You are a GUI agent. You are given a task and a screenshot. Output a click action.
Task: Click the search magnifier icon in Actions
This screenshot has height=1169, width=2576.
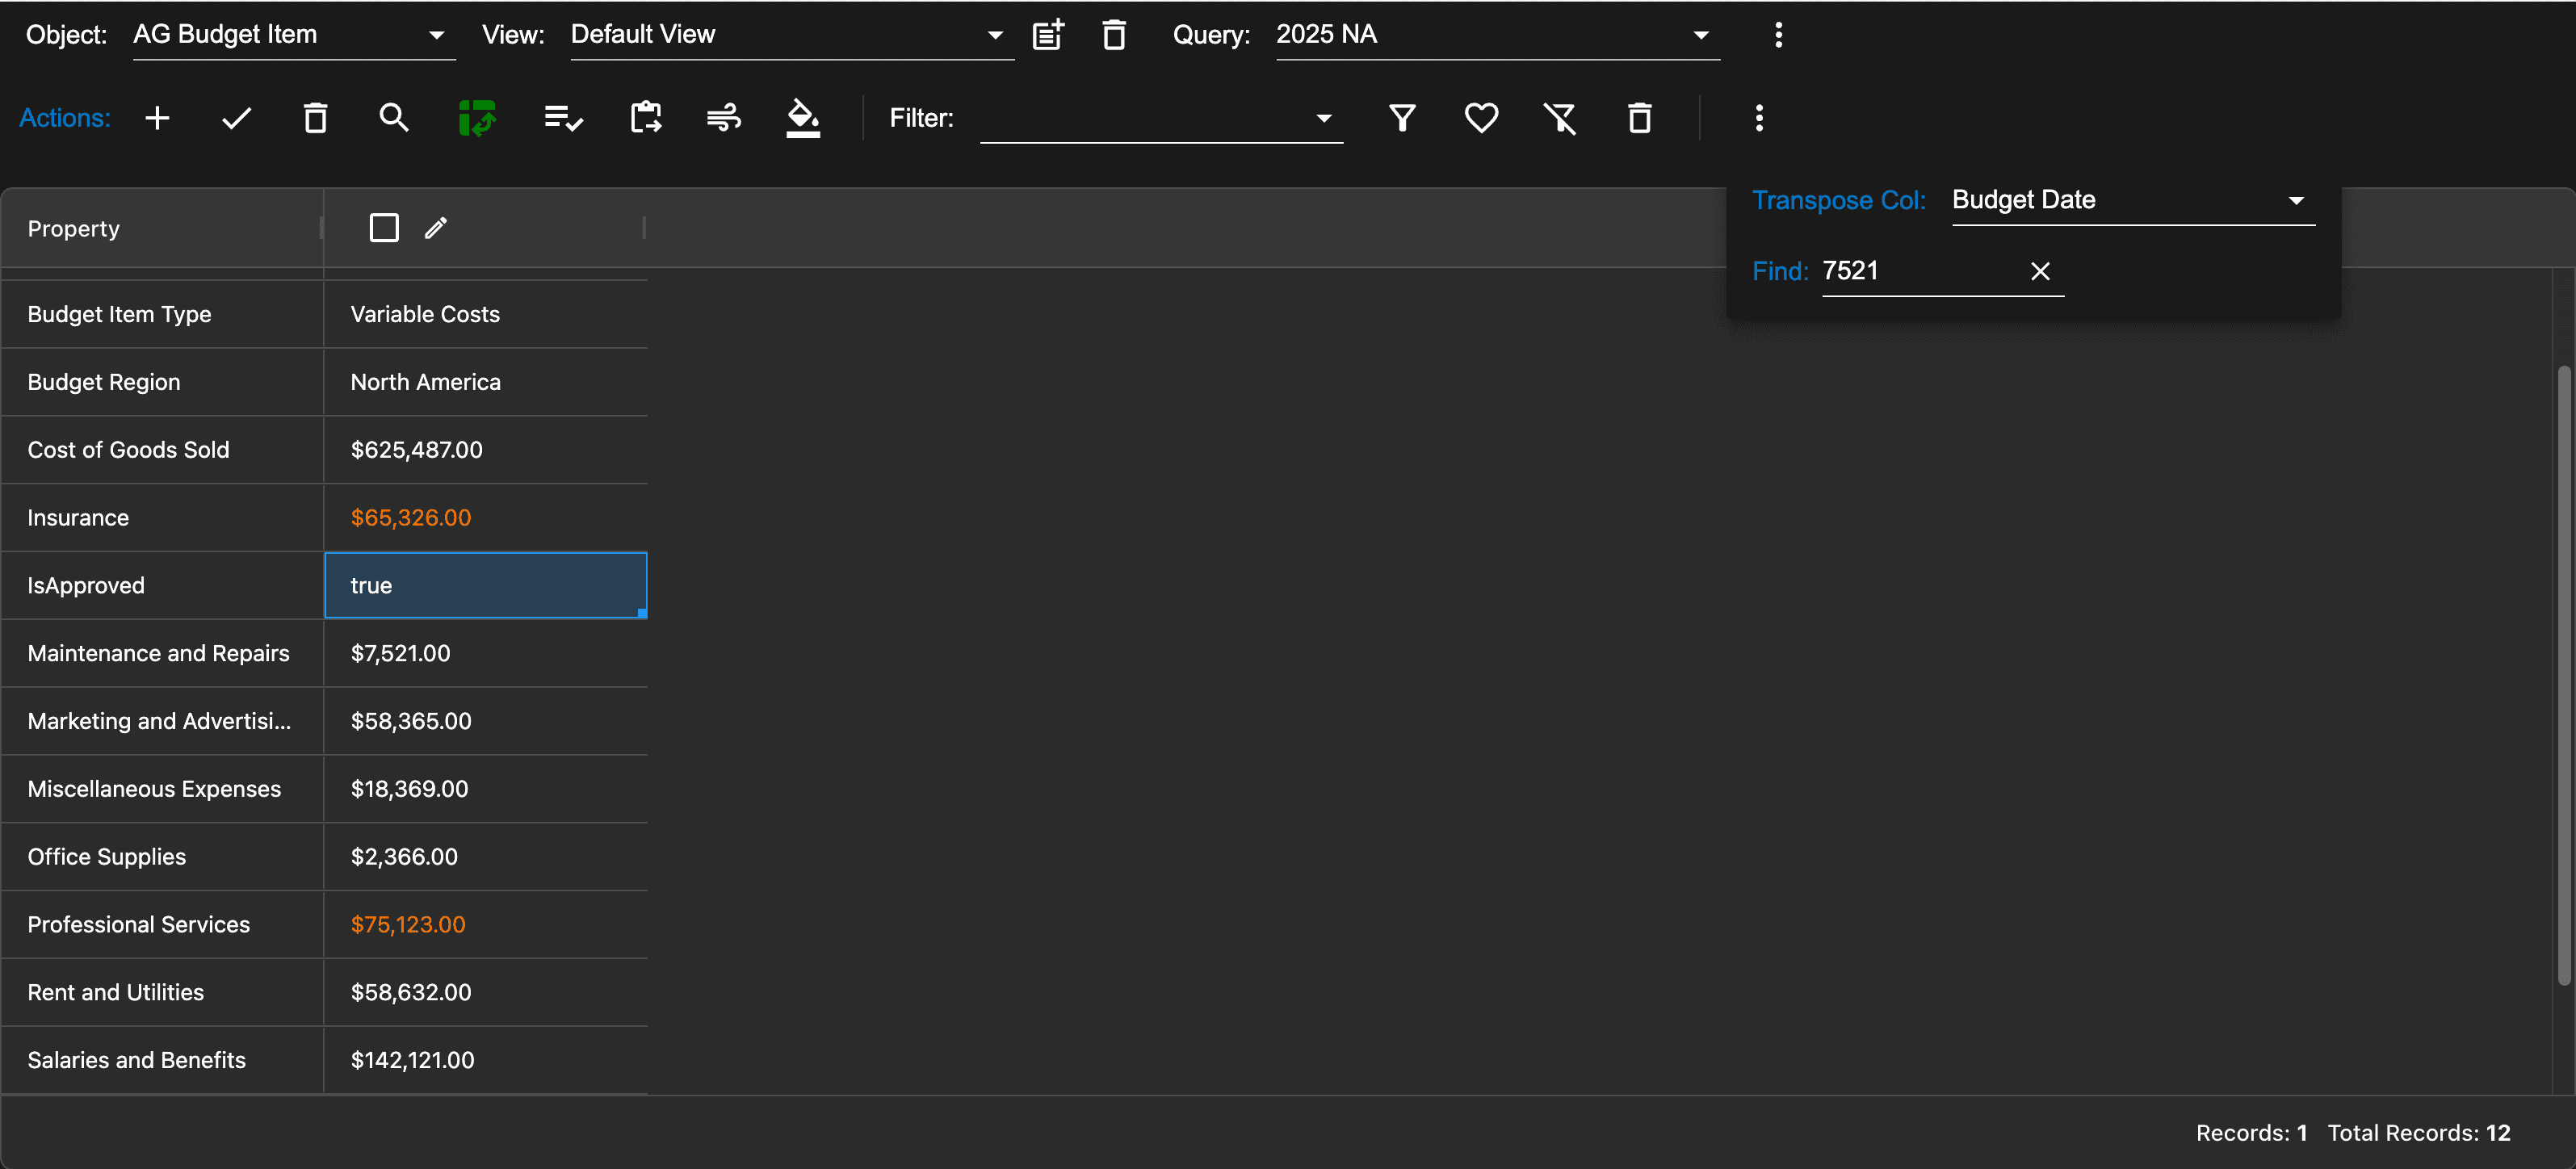[394, 118]
